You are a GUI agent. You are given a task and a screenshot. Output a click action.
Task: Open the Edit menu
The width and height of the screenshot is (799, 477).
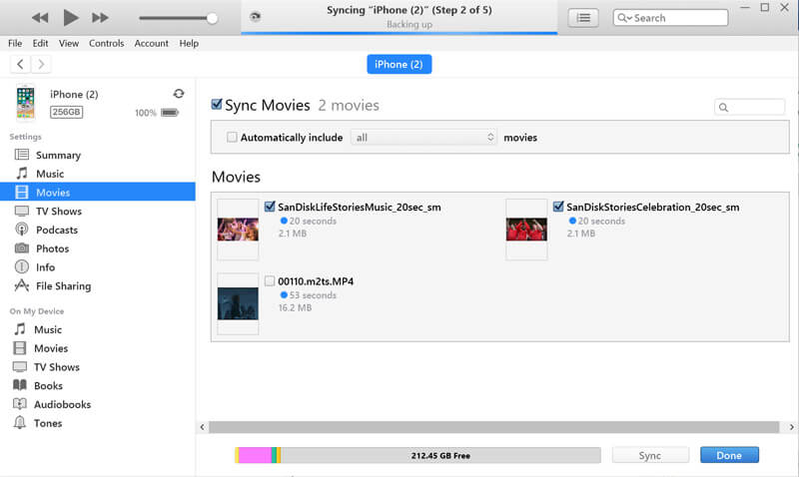[x=40, y=43]
